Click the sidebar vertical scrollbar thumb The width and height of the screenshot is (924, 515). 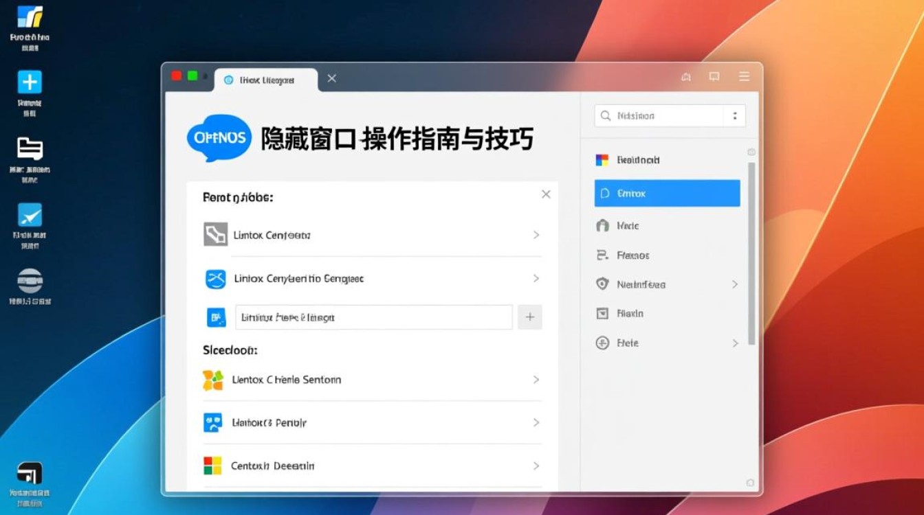tap(751, 254)
